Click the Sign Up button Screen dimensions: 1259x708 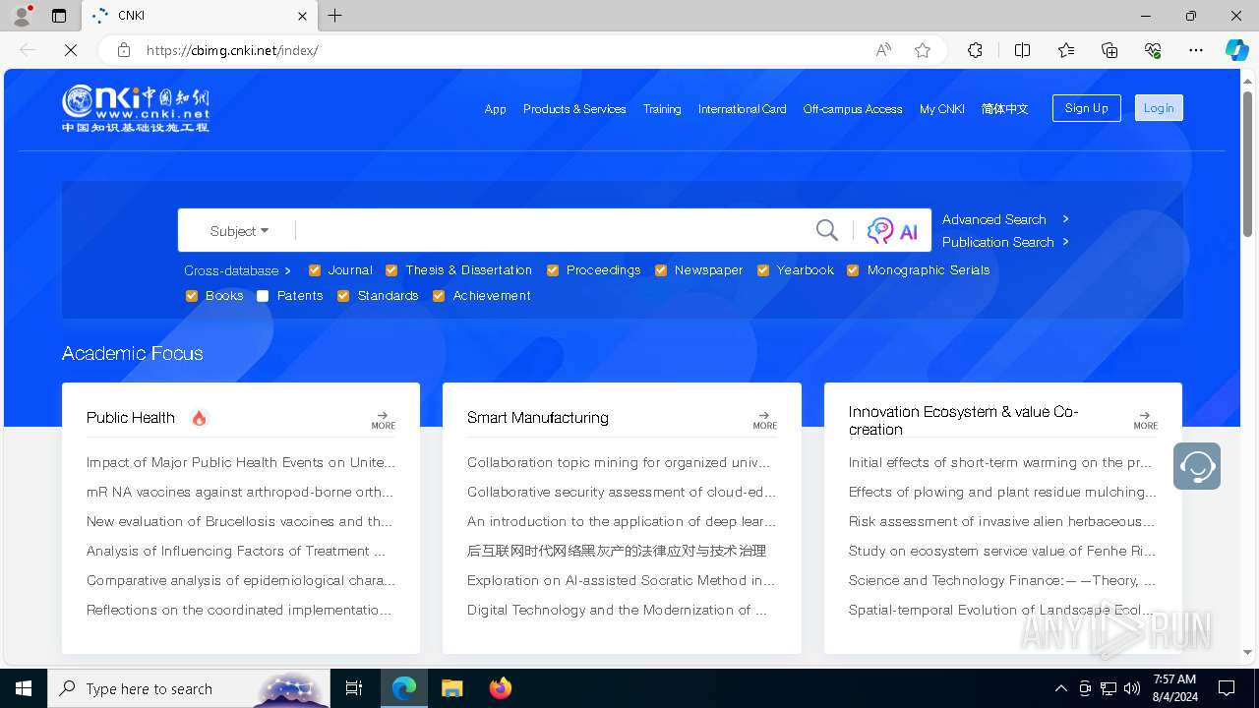click(1086, 108)
